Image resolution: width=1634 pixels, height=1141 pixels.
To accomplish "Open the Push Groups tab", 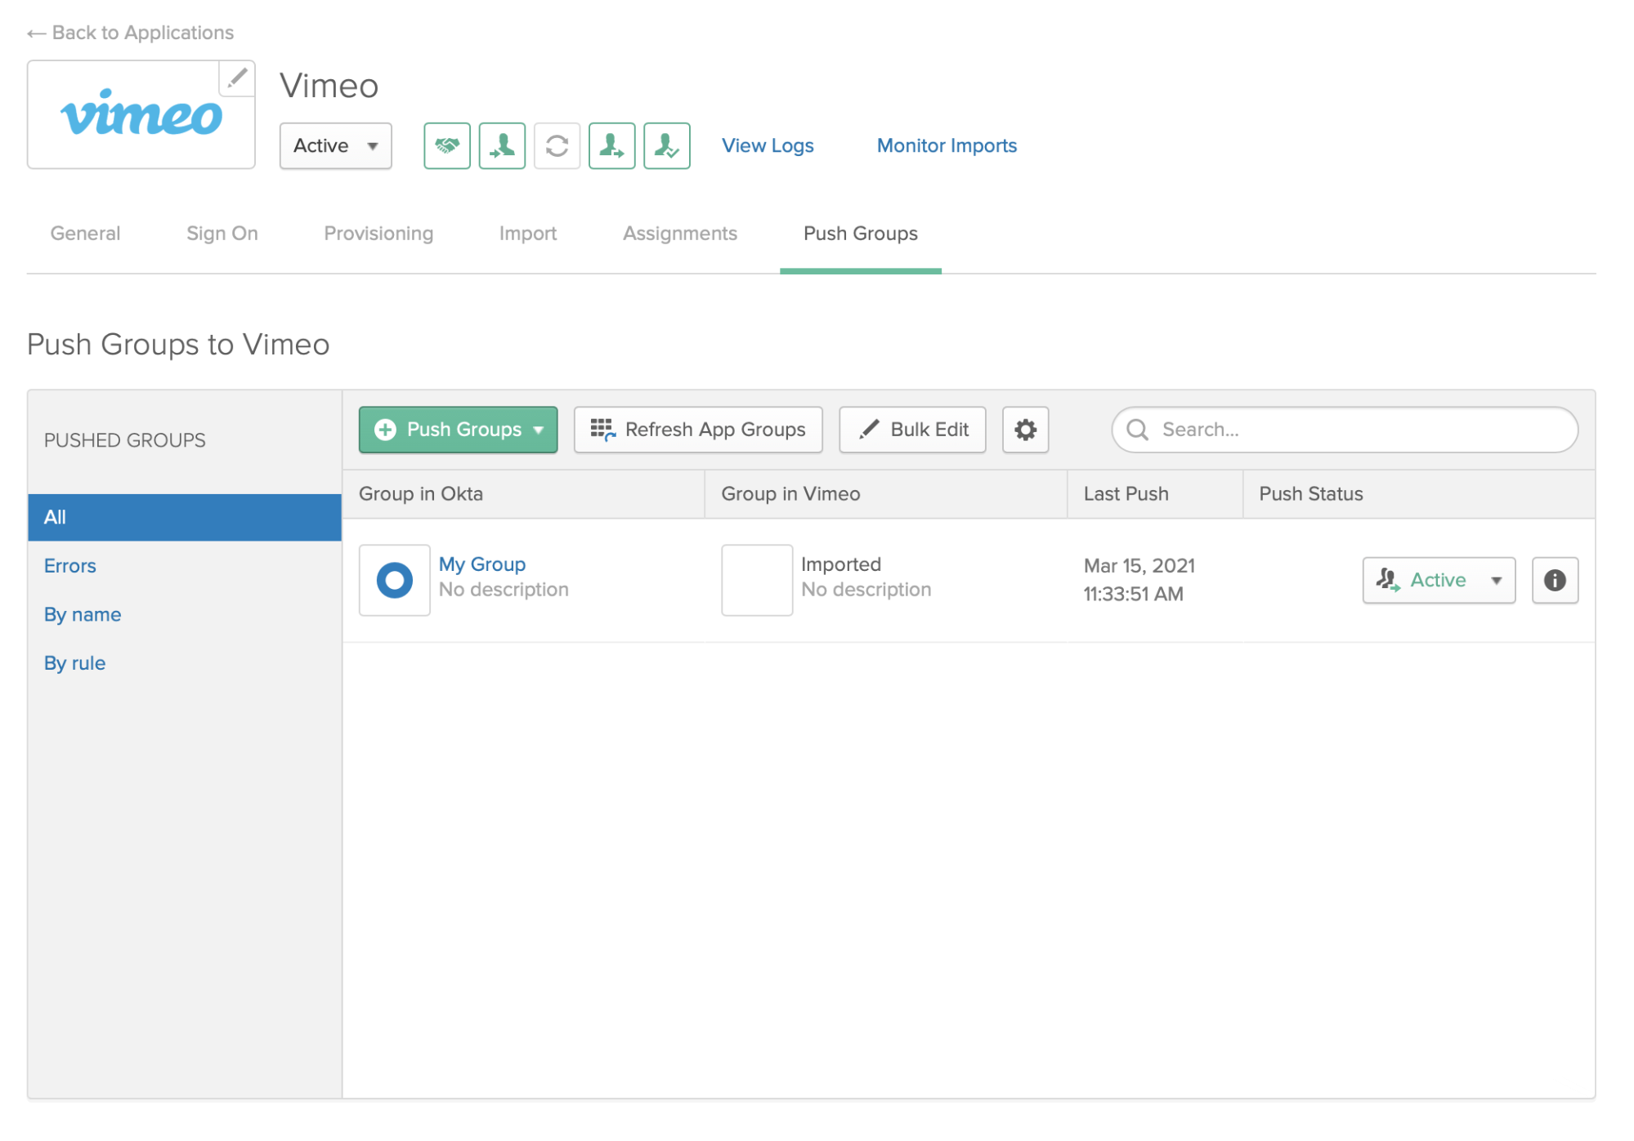I will tap(861, 233).
